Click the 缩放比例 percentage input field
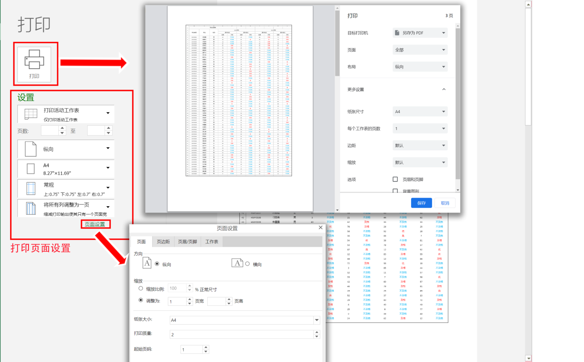This screenshot has height=362, width=584. (177, 289)
